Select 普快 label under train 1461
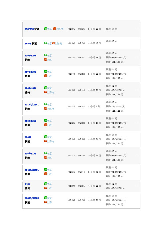This screenshot has width=165, height=234. (27, 188)
